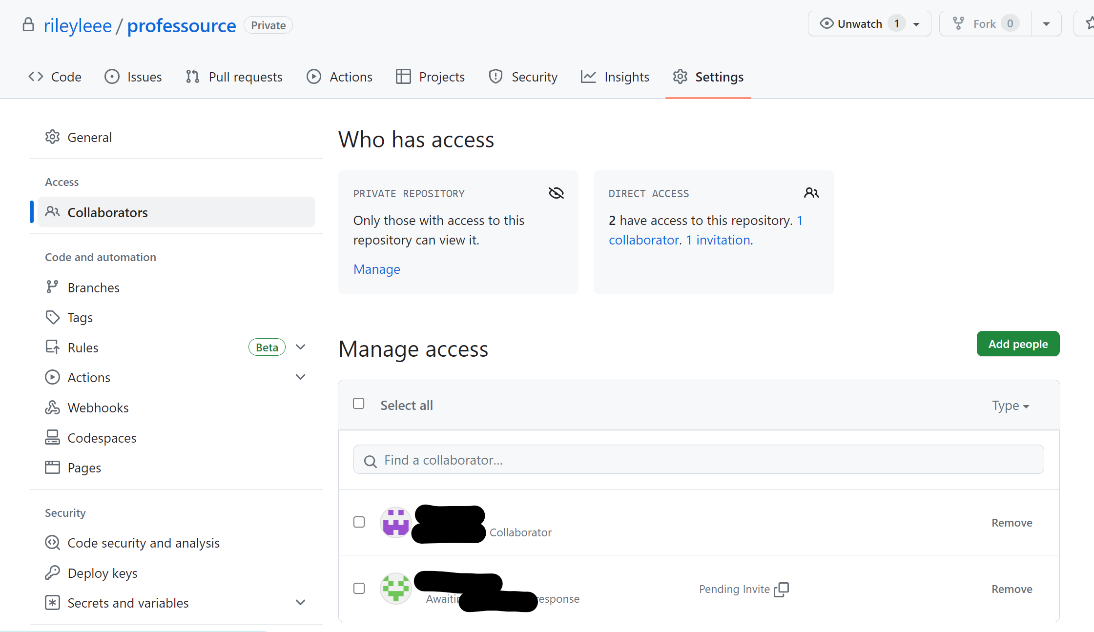Click the search magnifier in collaborator field
1094x632 pixels.
click(371, 461)
